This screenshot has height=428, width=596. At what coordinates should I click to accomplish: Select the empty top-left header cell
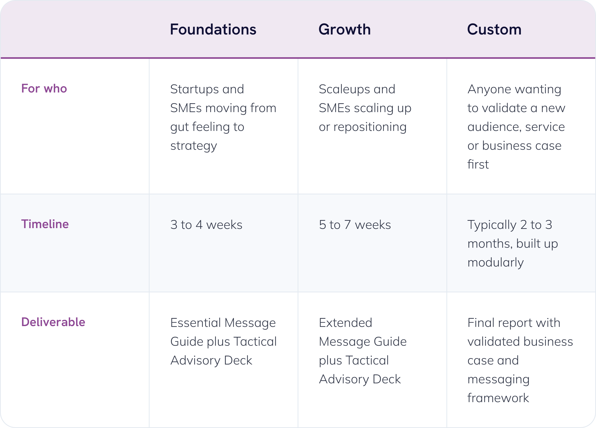coord(75,29)
